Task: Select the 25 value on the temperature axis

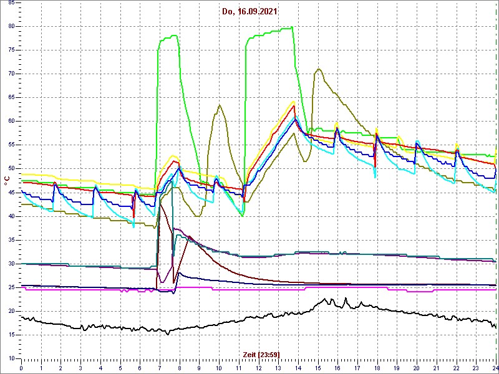Action: (11, 287)
